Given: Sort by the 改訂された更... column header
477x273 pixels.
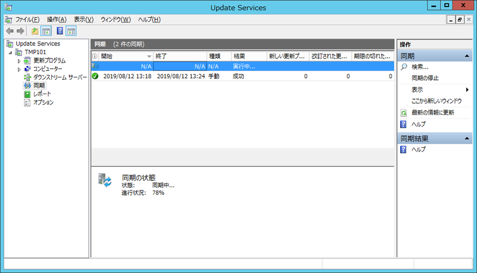Looking at the screenshot, I should [x=331, y=56].
